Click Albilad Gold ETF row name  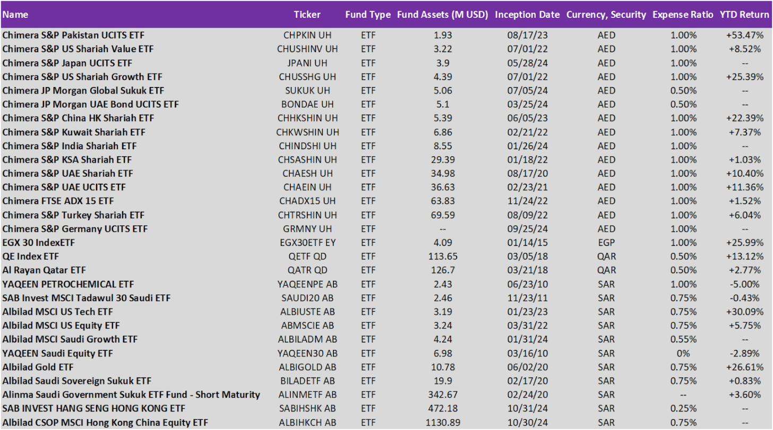38,367
